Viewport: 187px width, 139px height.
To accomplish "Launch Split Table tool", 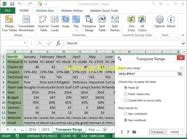I will [102, 23].
